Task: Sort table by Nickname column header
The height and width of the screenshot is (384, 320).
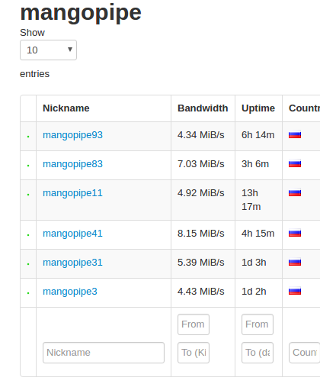Action: [x=66, y=108]
